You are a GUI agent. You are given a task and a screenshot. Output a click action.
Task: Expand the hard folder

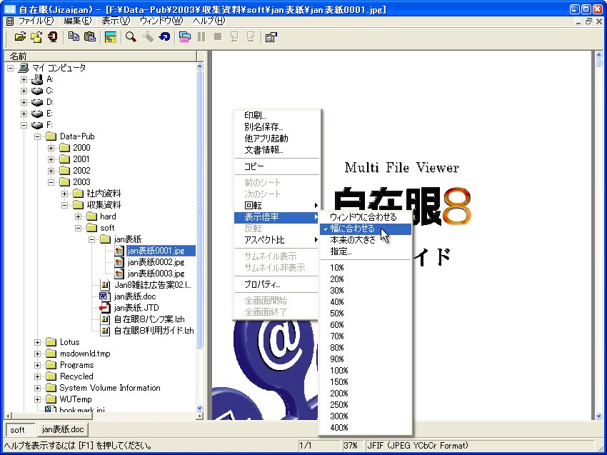point(79,216)
